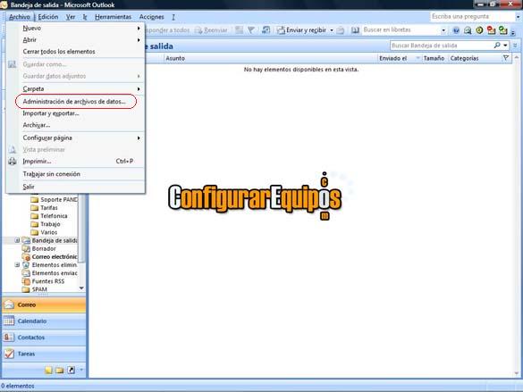The height and width of the screenshot is (392, 523).
Task: Select the Correo electrónico folder
Action: (x=50, y=257)
